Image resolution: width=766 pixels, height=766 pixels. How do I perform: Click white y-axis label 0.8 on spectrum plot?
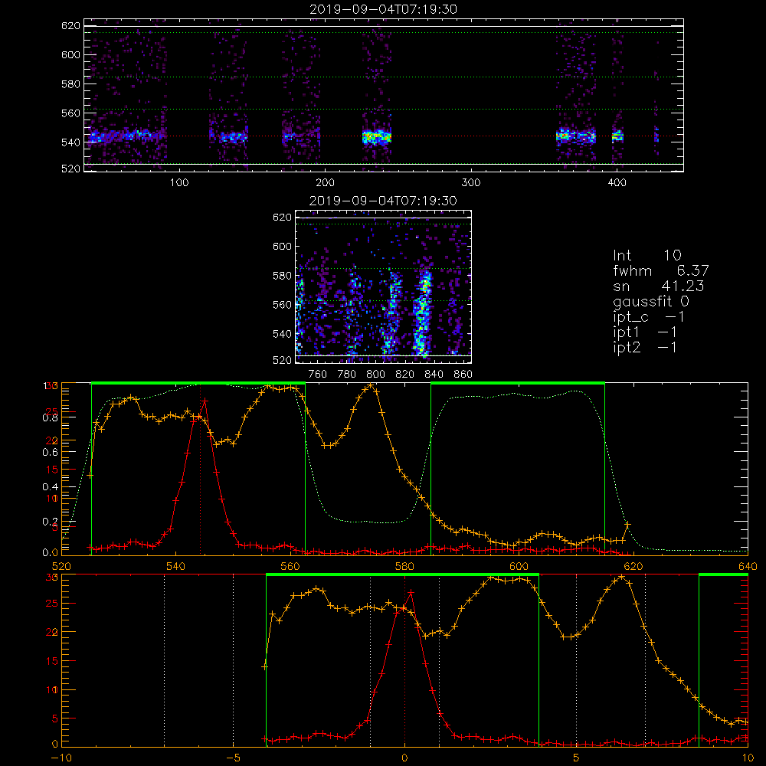[51, 417]
